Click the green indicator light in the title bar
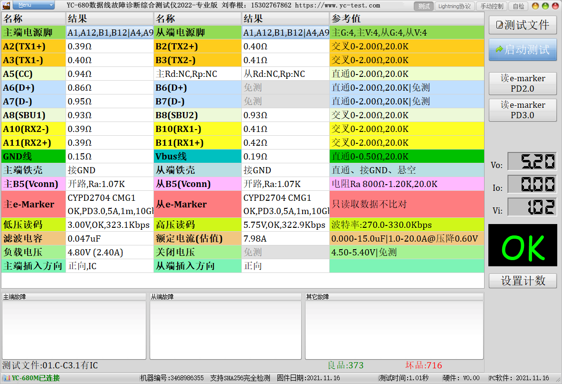The height and width of the screenshot is (384, 562). (x=545, y=6)
